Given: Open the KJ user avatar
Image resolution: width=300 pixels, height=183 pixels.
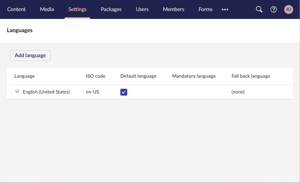Looking at the screenshot, I should (x=289, y=9).
